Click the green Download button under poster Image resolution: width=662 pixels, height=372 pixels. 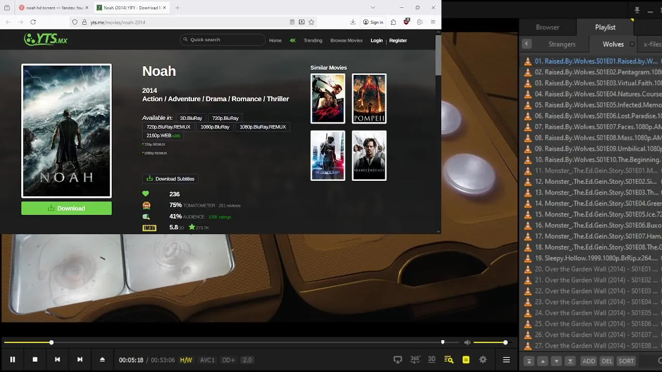(66, 208)
